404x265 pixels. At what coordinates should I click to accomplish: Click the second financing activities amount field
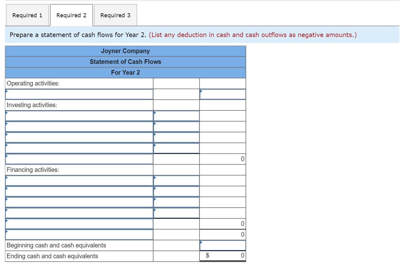(x=176, y=191)
